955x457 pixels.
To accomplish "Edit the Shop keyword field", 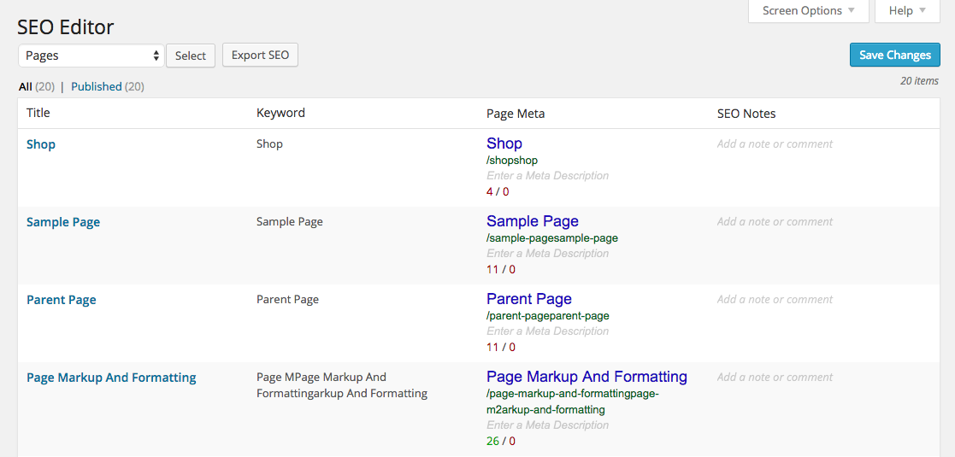I will pyautogui.click(x=269, y=144).
